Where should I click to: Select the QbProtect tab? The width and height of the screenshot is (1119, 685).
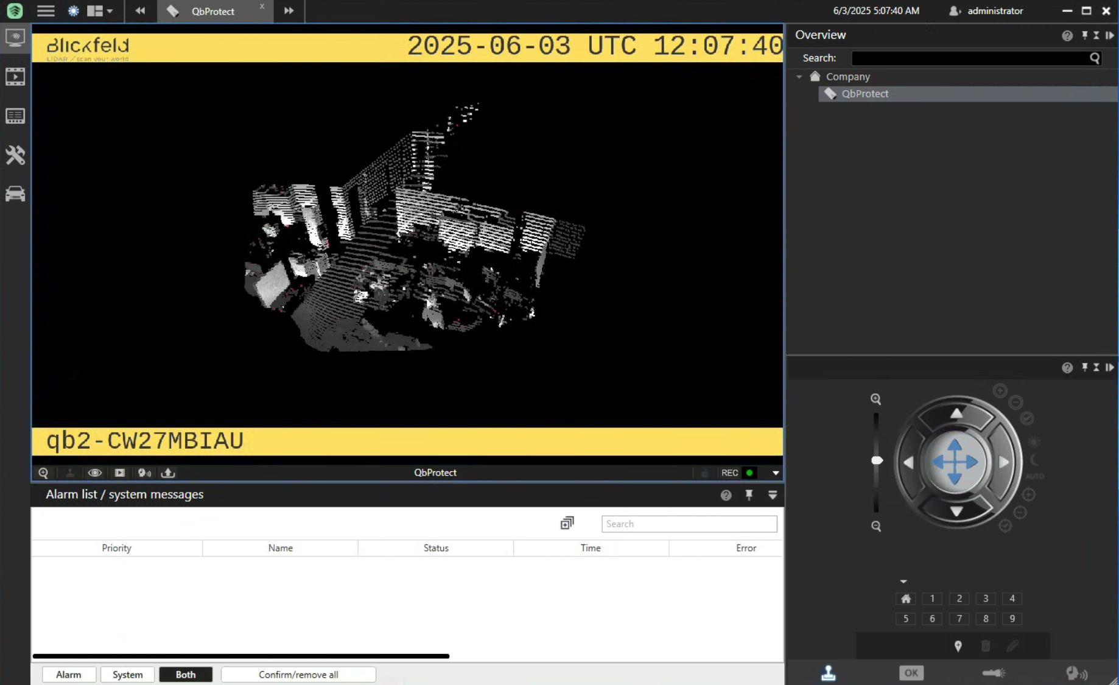tap(212, 11)
